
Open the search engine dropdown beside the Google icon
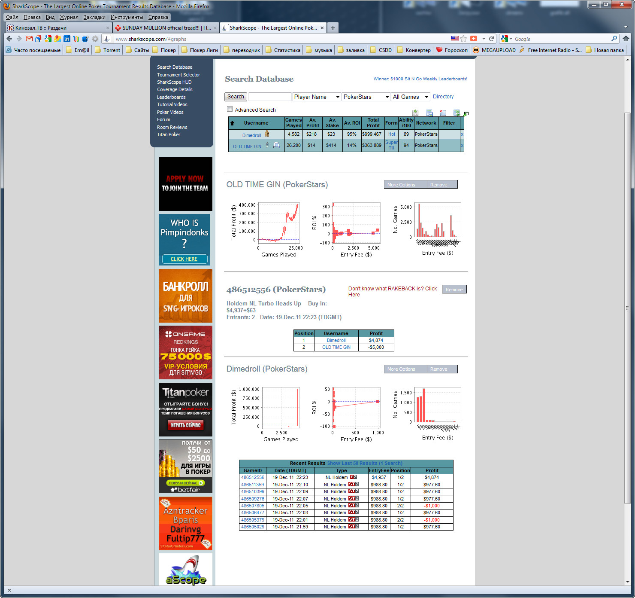coord(511,39)
